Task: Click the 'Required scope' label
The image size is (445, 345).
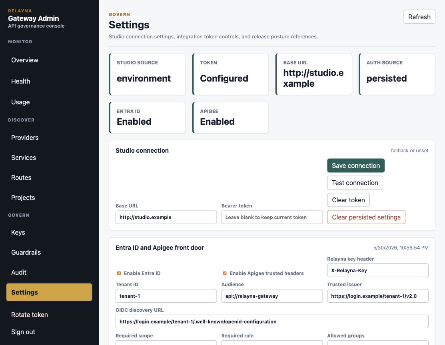Action: [x=134, y=336]
